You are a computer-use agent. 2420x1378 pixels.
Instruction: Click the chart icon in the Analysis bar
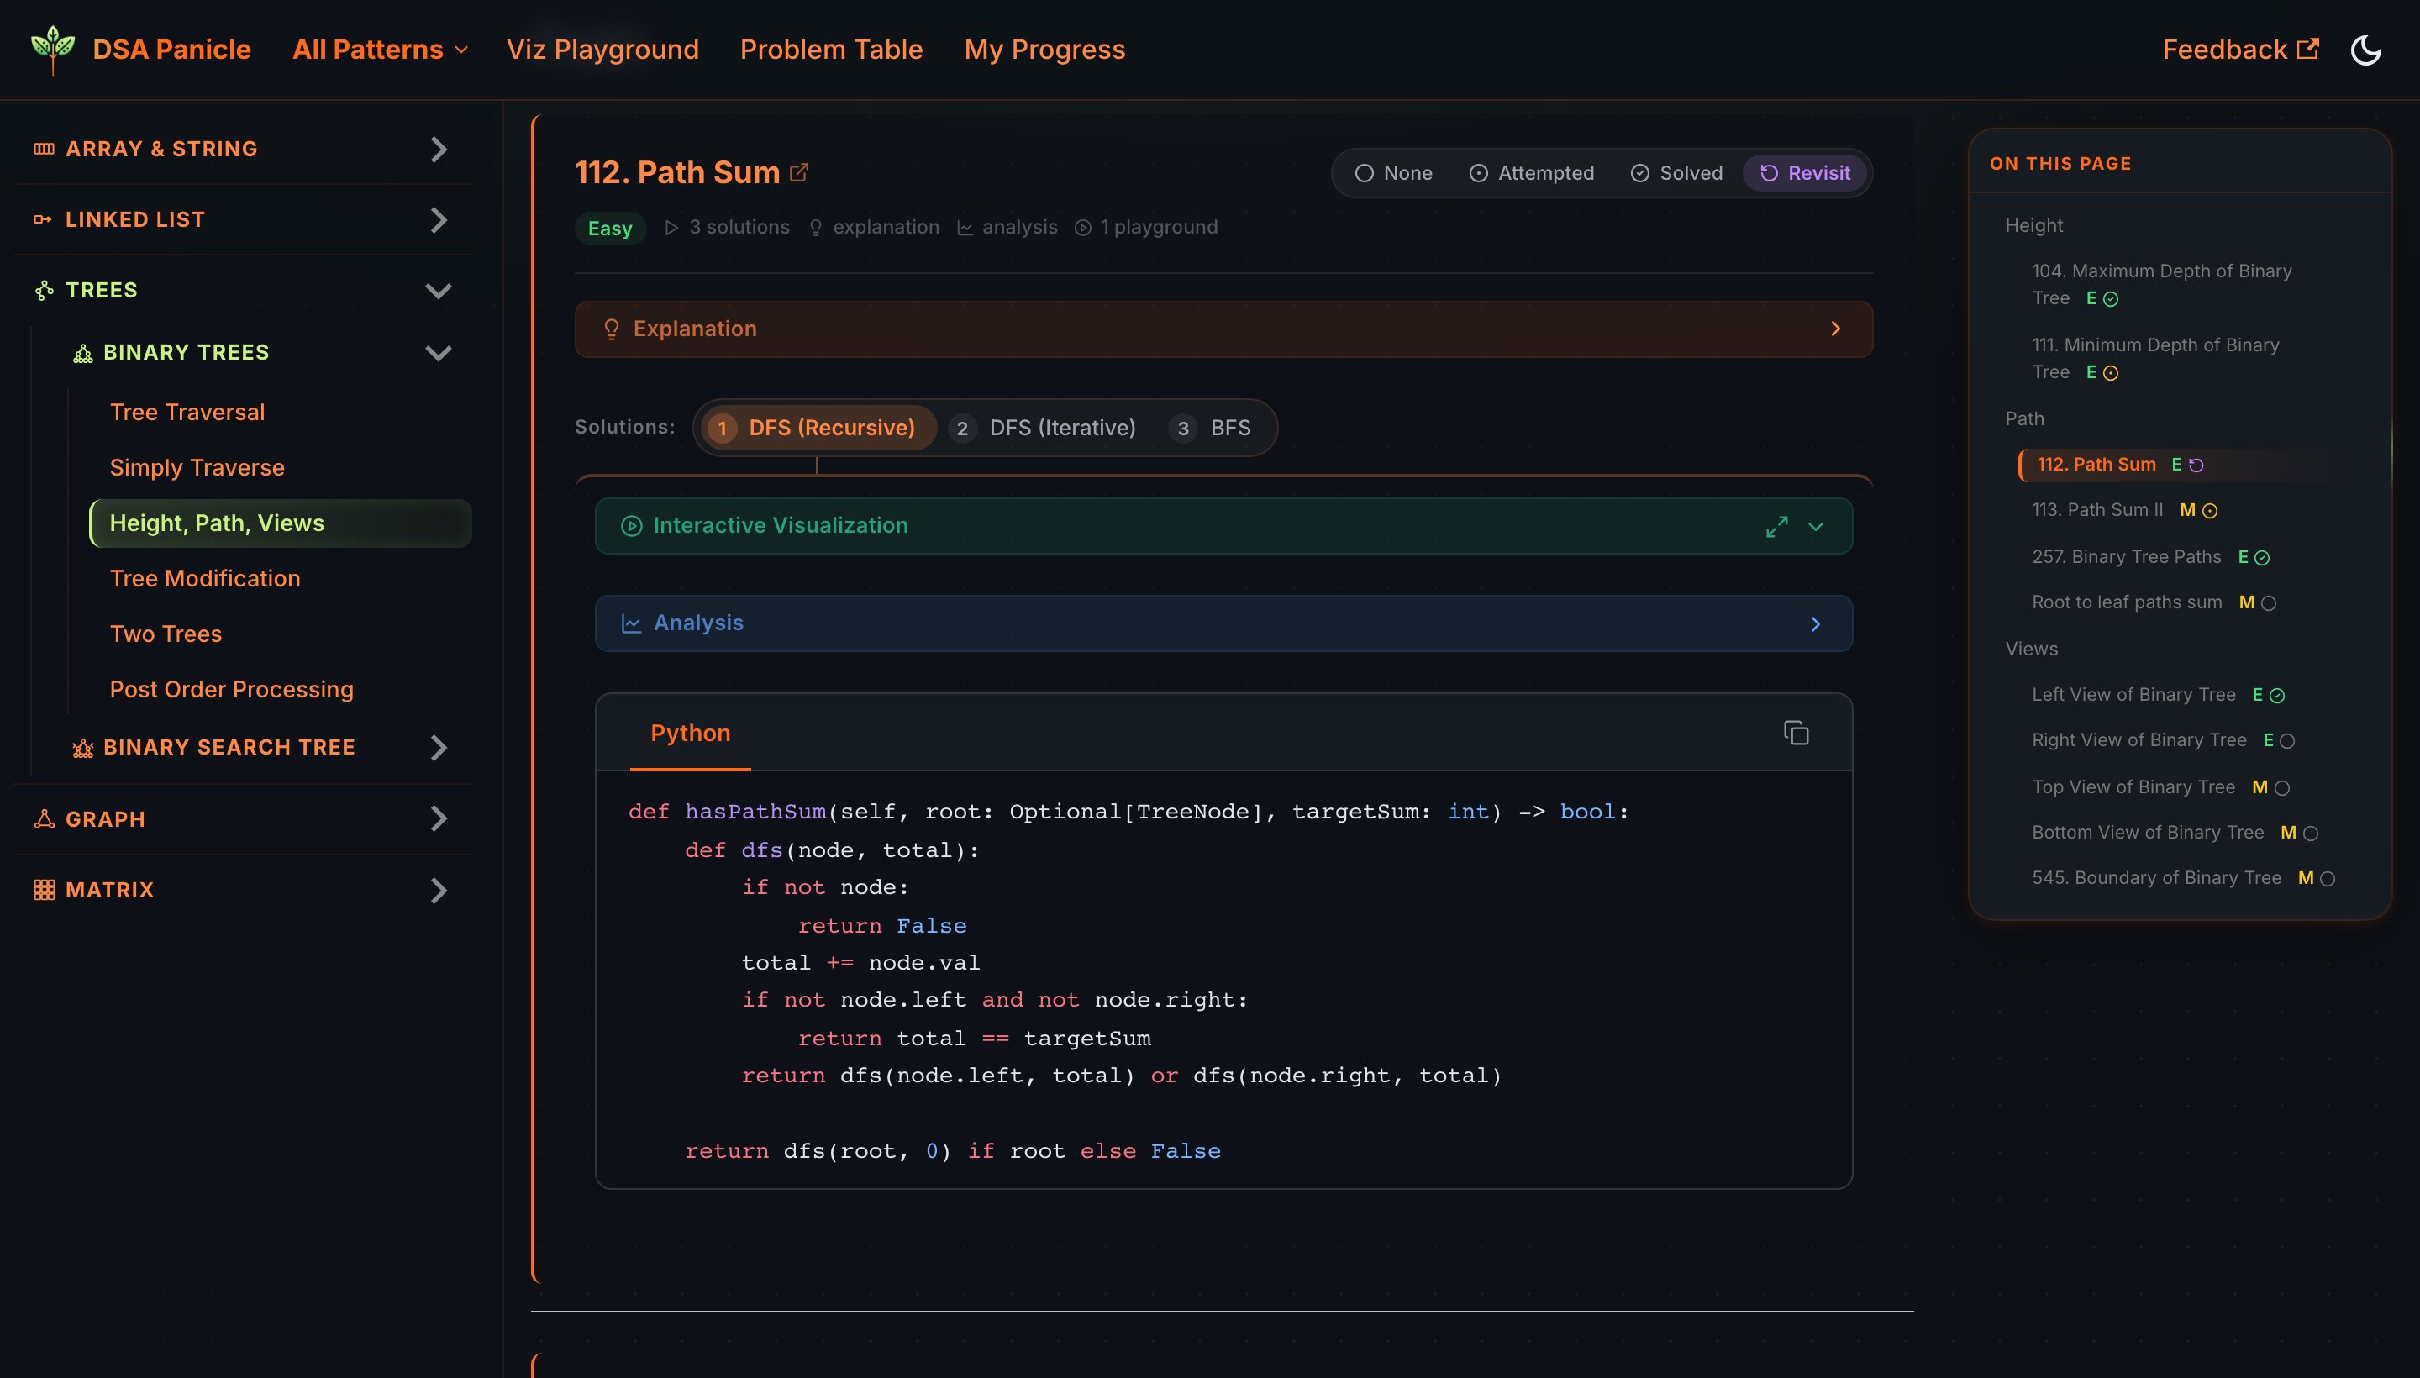click(631, 623)
